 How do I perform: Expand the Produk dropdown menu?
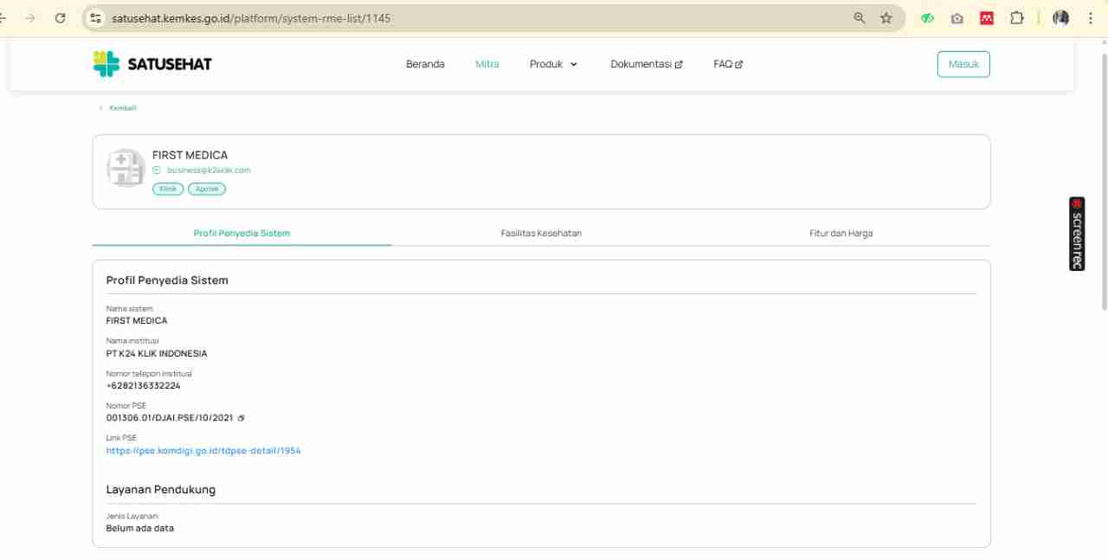553,64
